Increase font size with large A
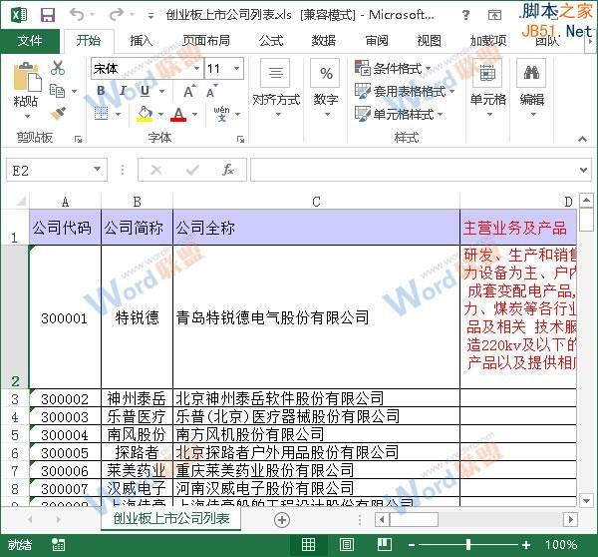 [189, 92]
